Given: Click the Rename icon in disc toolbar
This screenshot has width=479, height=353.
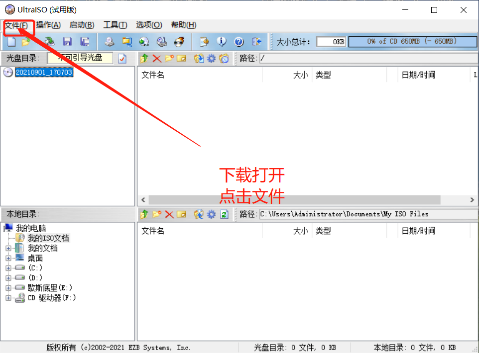Looking at the screenshot, I should tap(181, 58).
